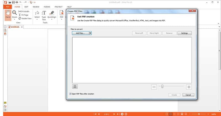Save the document with the floppy icon
Screen dimensions: 221x116
(x=13, y=2)
